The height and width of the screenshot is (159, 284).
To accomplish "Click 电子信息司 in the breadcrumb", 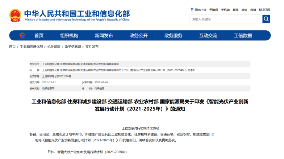I will coord(73,47).
